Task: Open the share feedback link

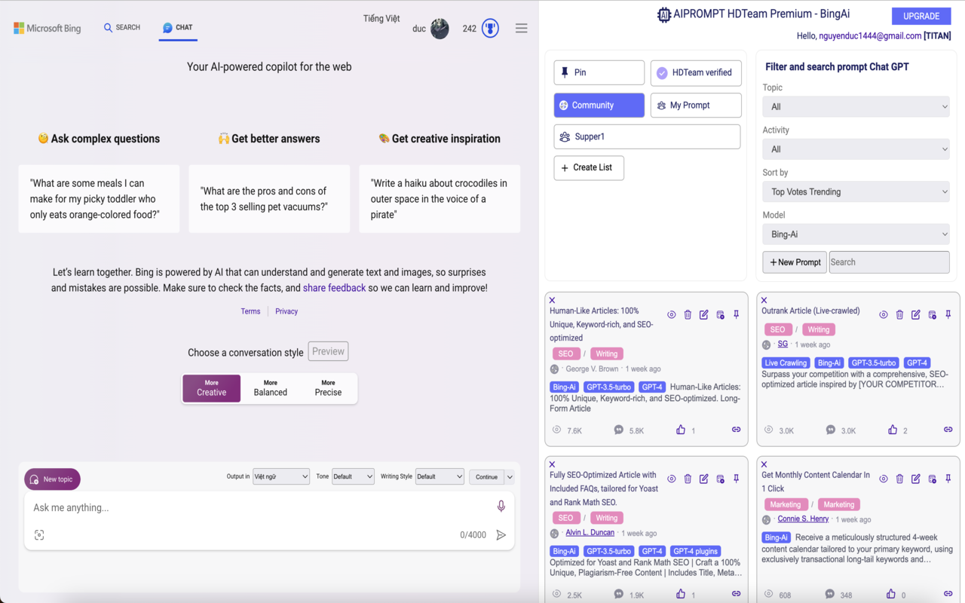Action: (334, 288)
